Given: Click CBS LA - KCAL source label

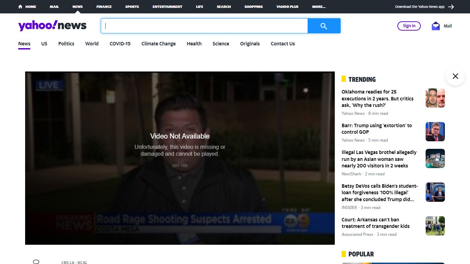Looking at the screenshot, I should point(74,263).
